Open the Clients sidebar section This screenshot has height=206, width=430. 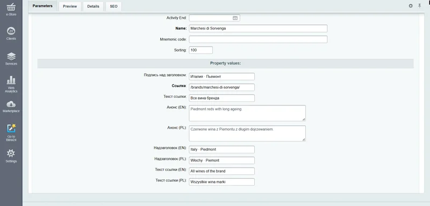pyautogui.click(x=11, y=34)
